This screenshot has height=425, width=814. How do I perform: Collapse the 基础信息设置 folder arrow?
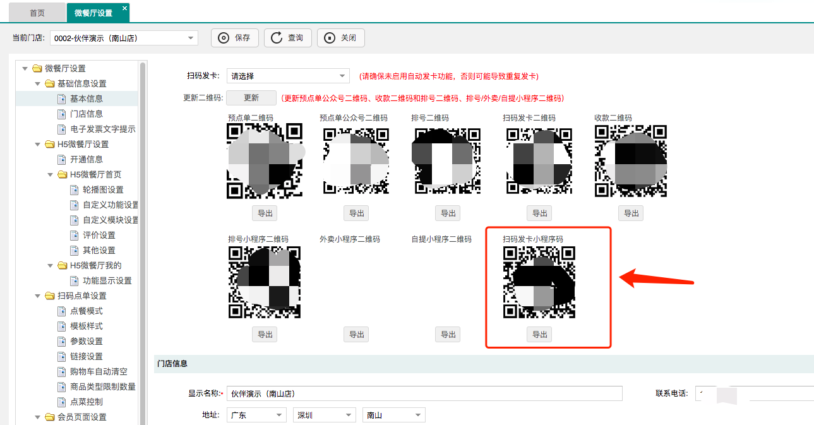(37, 83)
